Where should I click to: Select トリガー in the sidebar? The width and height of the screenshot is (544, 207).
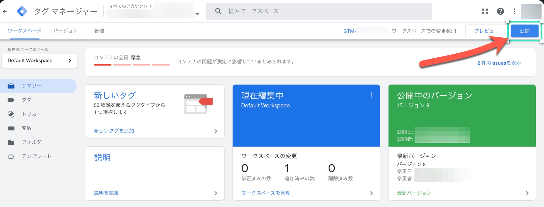tap(32, 114)
